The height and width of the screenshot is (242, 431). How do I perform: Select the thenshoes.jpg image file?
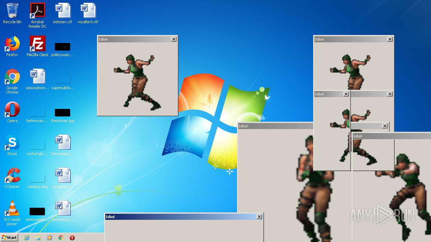pos(63,115)
